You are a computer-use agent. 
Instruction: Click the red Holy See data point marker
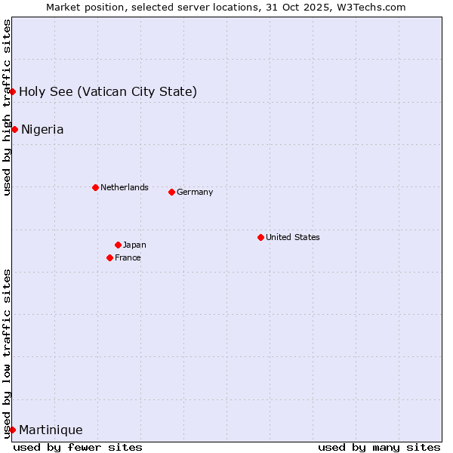click(12, 91)
